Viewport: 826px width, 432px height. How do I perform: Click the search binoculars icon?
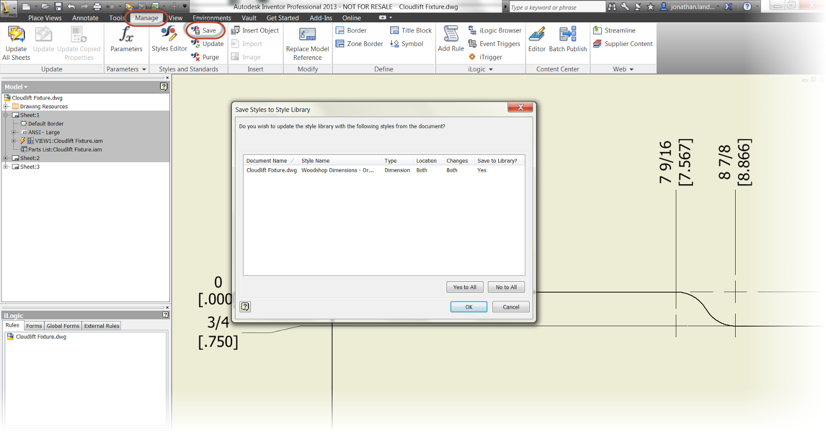point(612,7)
